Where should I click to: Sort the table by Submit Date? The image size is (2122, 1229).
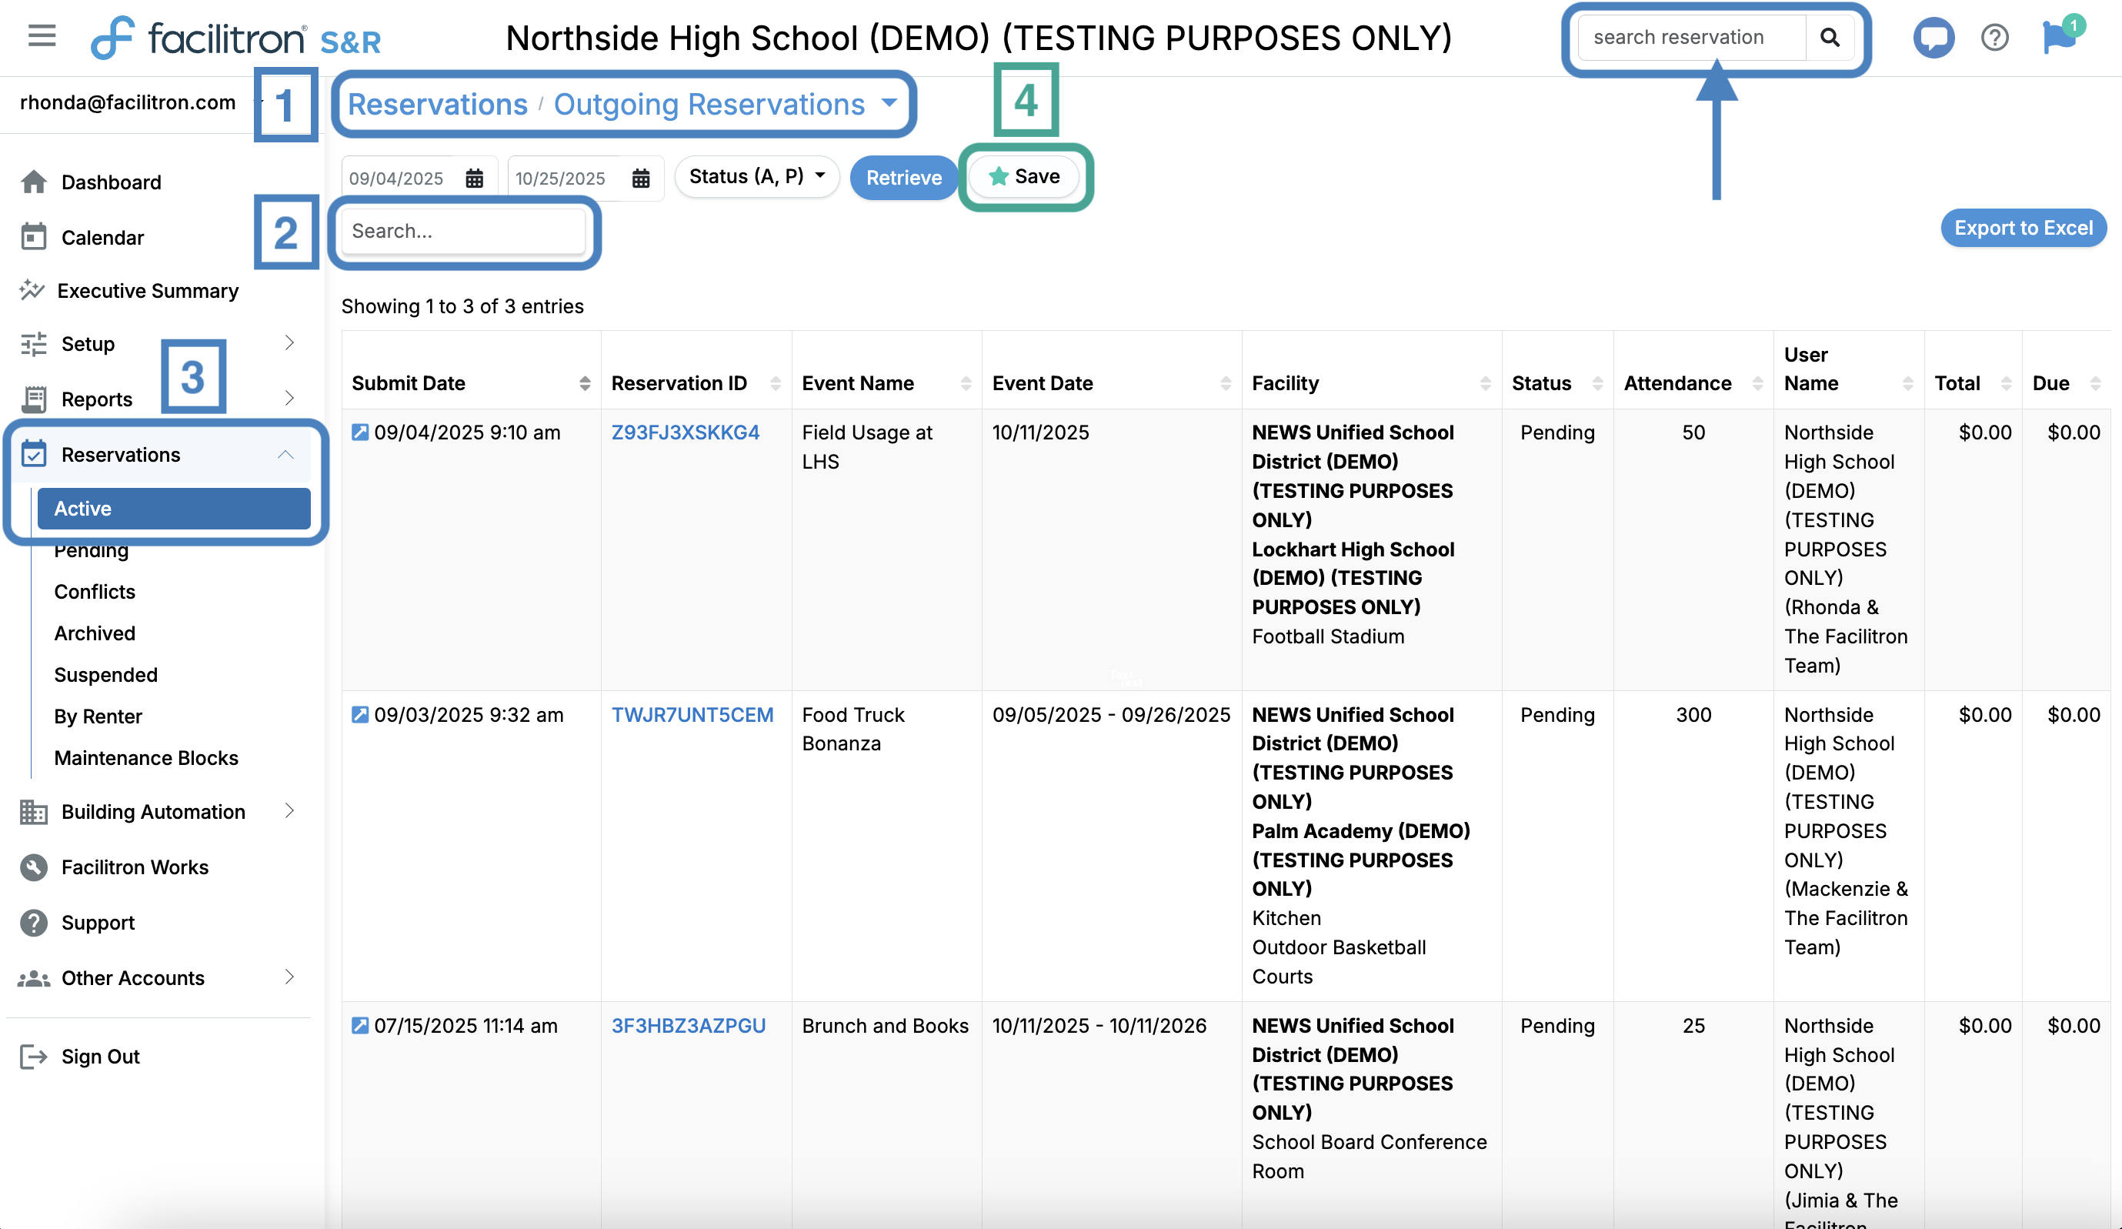click(x=585, y=383)
